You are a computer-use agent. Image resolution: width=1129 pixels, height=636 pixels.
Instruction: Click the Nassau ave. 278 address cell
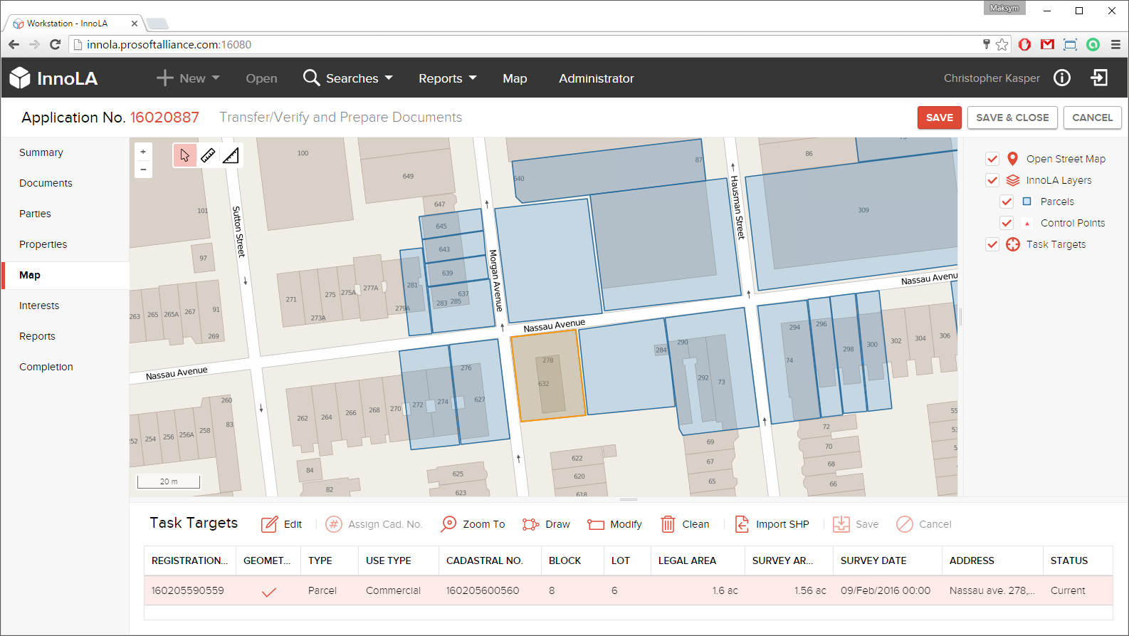coord(992,590)
